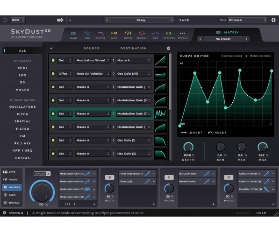The image size is (279, 232).
Task: Toggle the Note On Velocity row enable box
Action: pos(53,74)
